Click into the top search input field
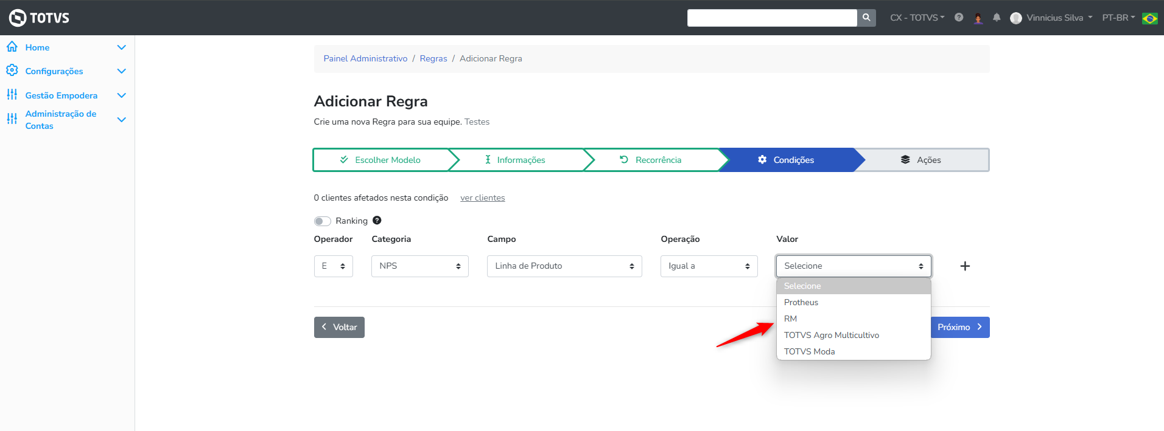Screen dimensions: 1164x431 772,18
